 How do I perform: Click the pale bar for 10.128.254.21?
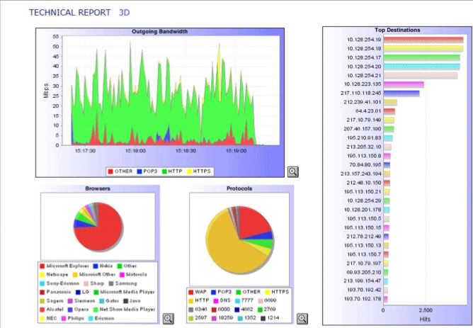pos(421,76)
